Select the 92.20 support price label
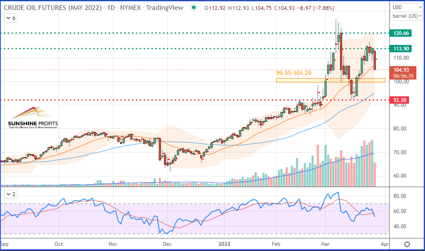The image size is (425, 251). [x=399, y=100]
